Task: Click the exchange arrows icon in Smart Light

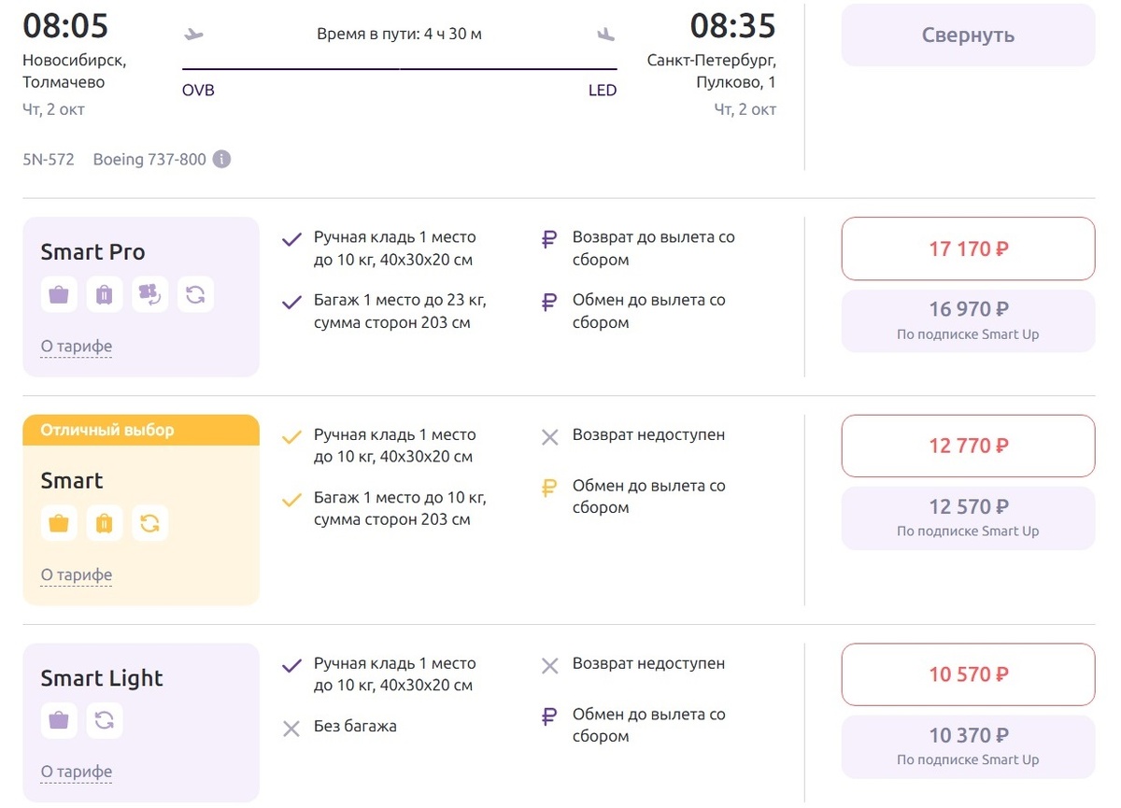Action: point(105,720)
